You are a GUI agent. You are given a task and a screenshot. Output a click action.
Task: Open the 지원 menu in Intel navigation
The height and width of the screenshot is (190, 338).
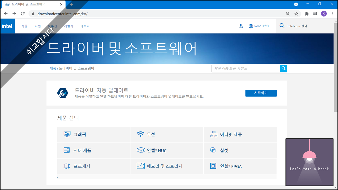pos(38,26)
